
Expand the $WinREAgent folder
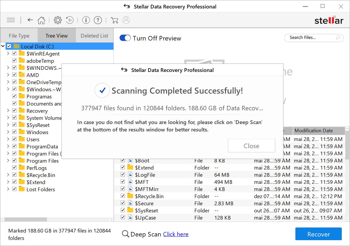coord(8,53)
